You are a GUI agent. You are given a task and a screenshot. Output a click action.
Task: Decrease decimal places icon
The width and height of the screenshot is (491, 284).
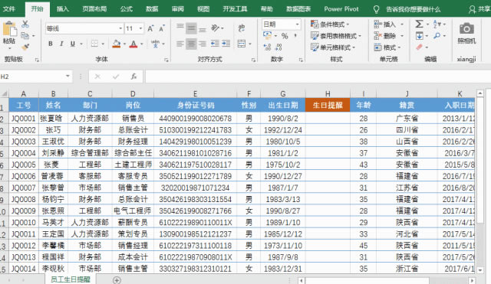coord(278,47)
